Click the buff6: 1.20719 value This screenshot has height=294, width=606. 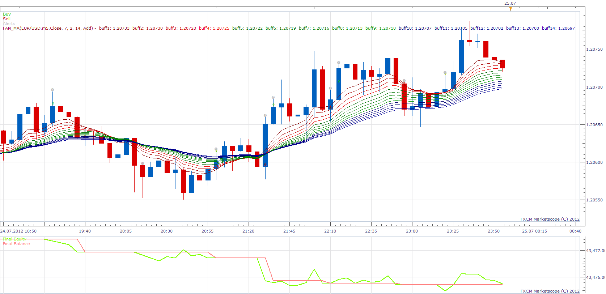coord(281,28)
